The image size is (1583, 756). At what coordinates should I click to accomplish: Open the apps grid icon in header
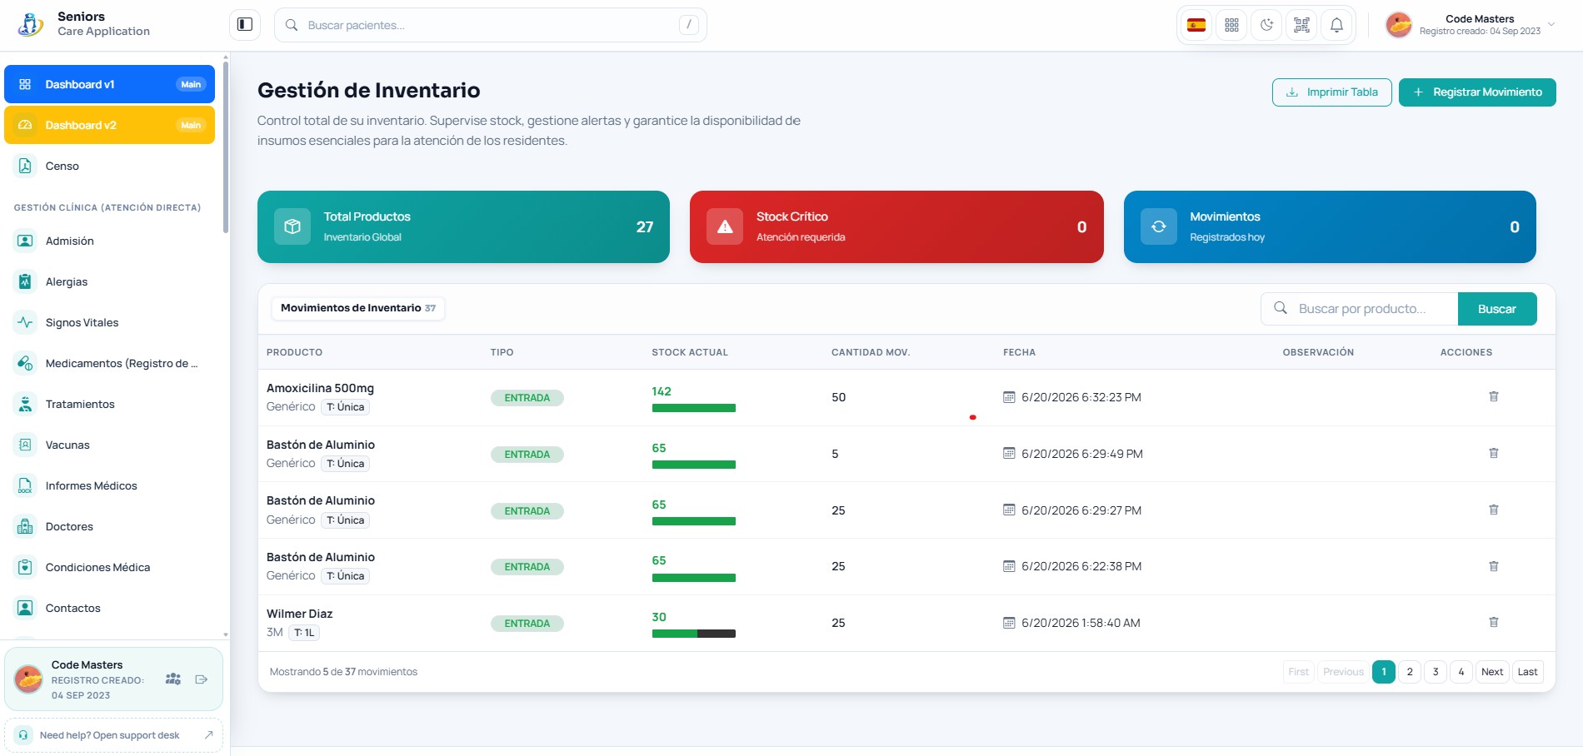pos(1231,25)
